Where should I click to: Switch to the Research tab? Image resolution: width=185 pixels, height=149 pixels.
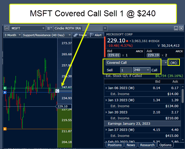point(147,145)
